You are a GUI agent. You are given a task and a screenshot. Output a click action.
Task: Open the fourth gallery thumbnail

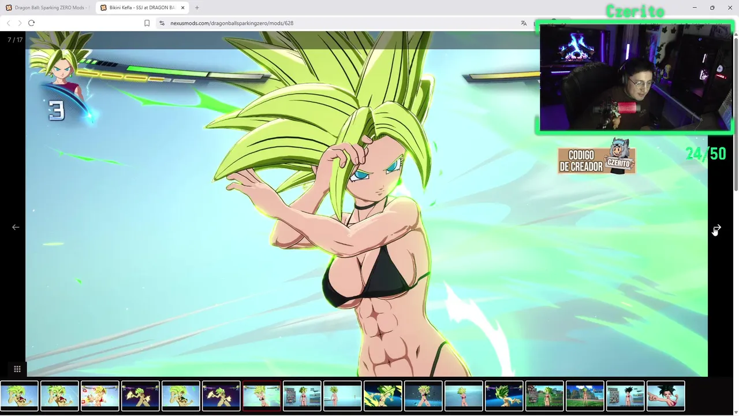tap(140, 396)
